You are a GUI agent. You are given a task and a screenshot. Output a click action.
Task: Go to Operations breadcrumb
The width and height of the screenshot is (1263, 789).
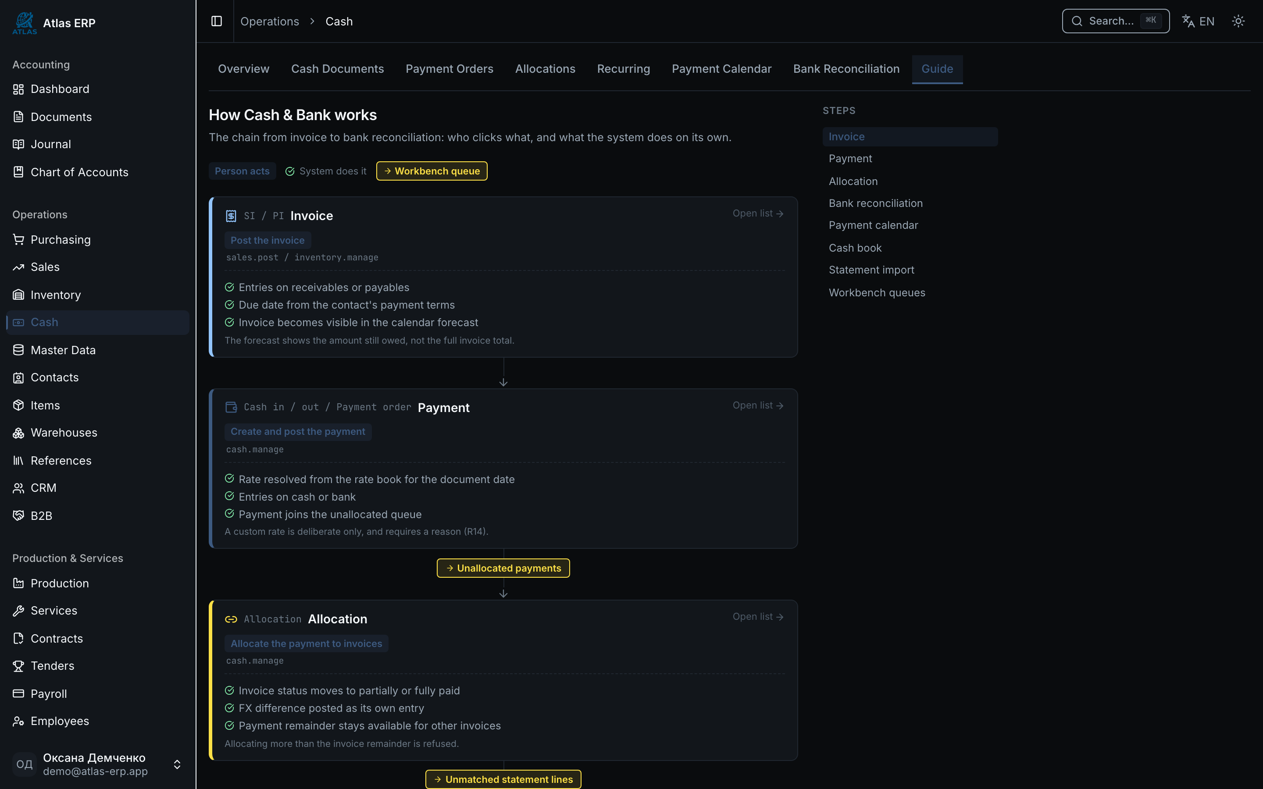[x=269, y=21]
